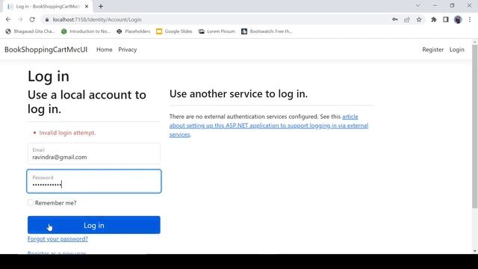Open the extensions puzzle icon
478x269 pixels.
click(434, 19)
